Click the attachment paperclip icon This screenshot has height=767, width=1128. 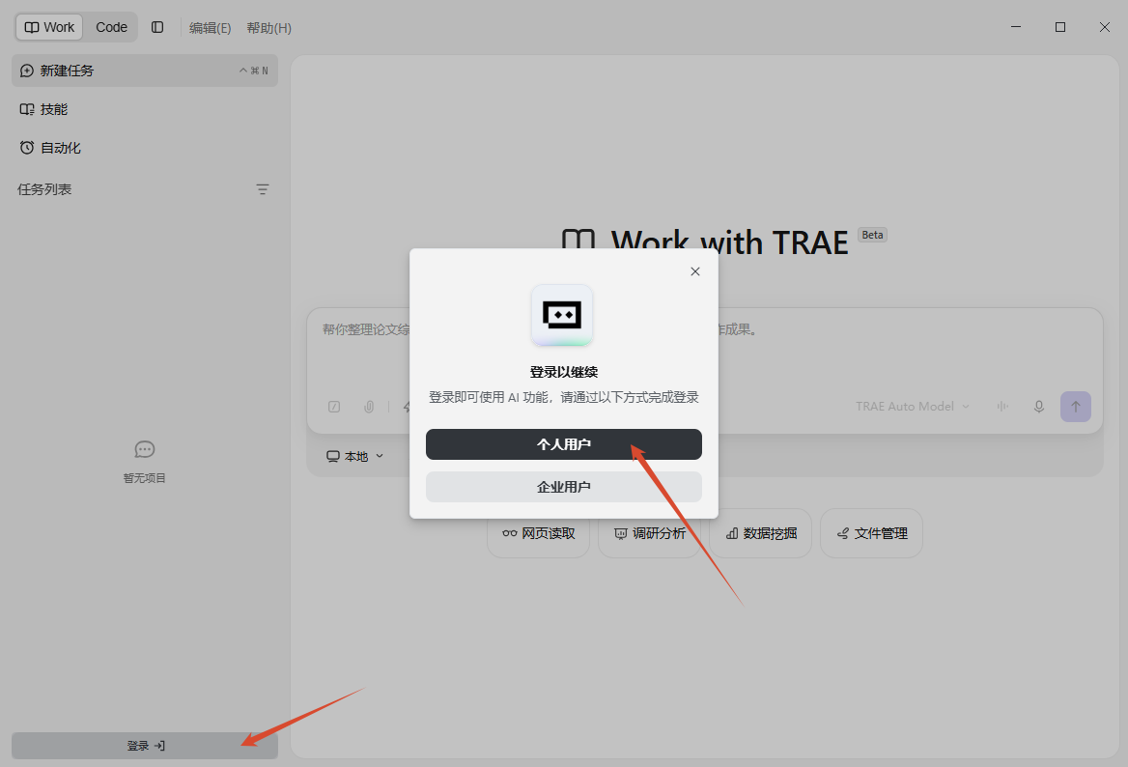[369, 407]
